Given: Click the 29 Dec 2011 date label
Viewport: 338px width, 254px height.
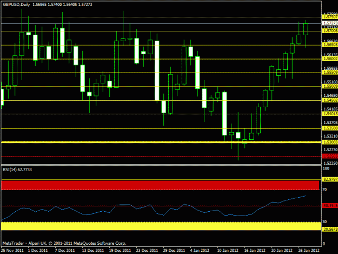Looking at the screenshot, I should coord(174,251).
